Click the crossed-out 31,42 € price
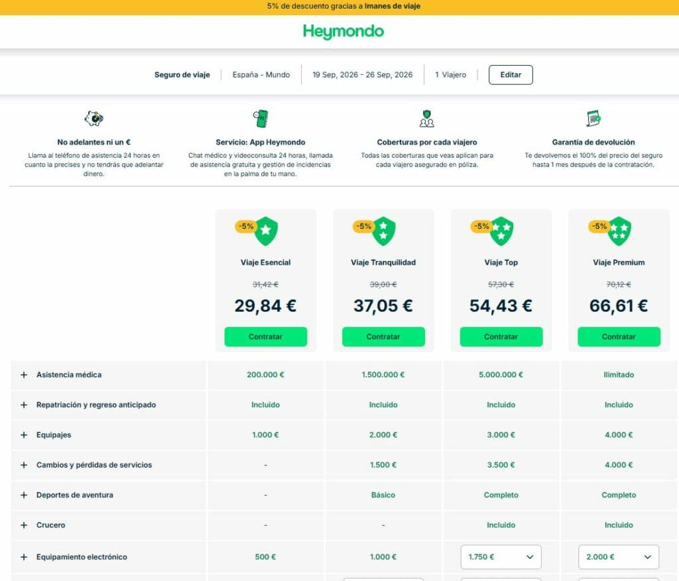The width and height of the screenshot is (679, 581). point(265,285)
